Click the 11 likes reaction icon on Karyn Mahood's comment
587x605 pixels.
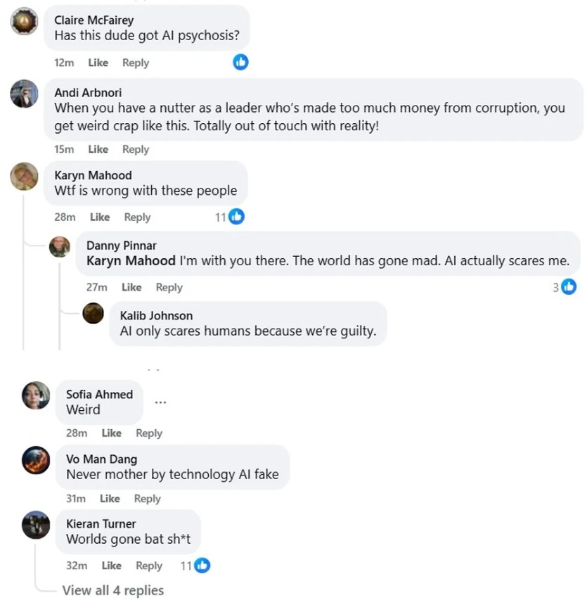[x=236, y=217]
